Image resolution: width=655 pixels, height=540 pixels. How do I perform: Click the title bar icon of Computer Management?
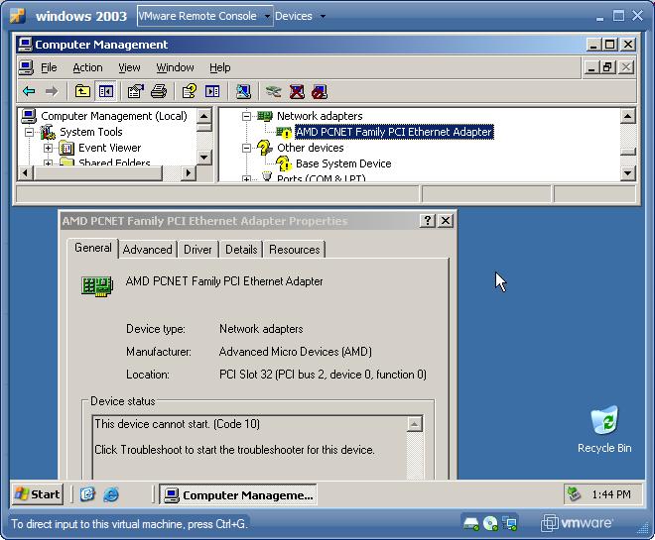pos(25,45)
